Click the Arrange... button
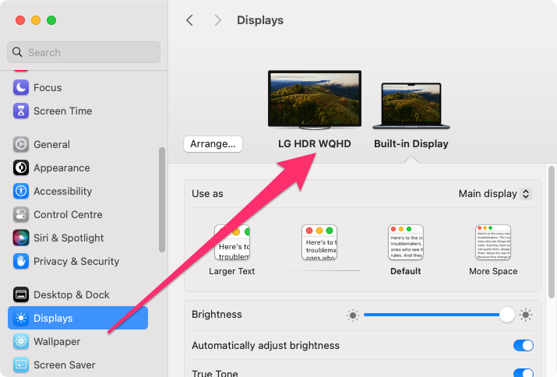 pyautogui.click(x=213, y=144)
